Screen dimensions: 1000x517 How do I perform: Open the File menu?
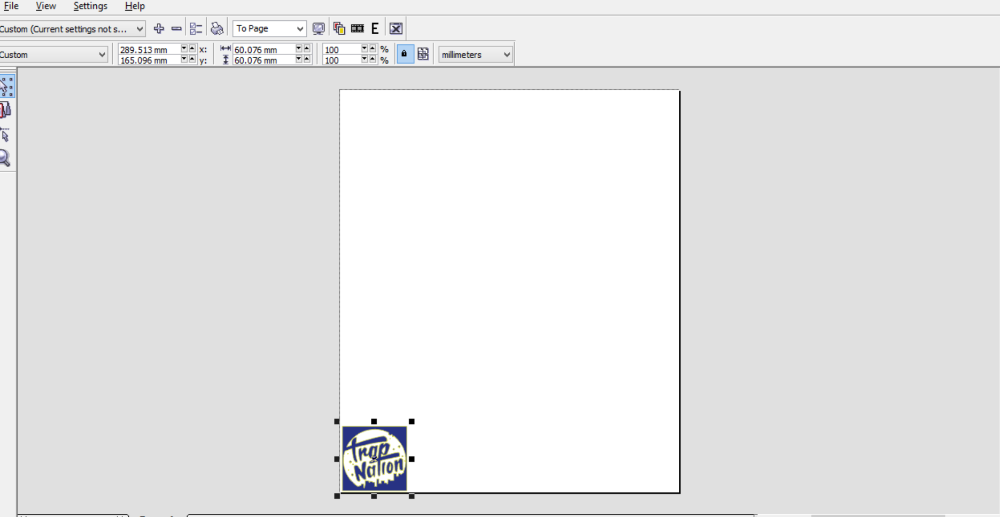(x=11, y=6)
